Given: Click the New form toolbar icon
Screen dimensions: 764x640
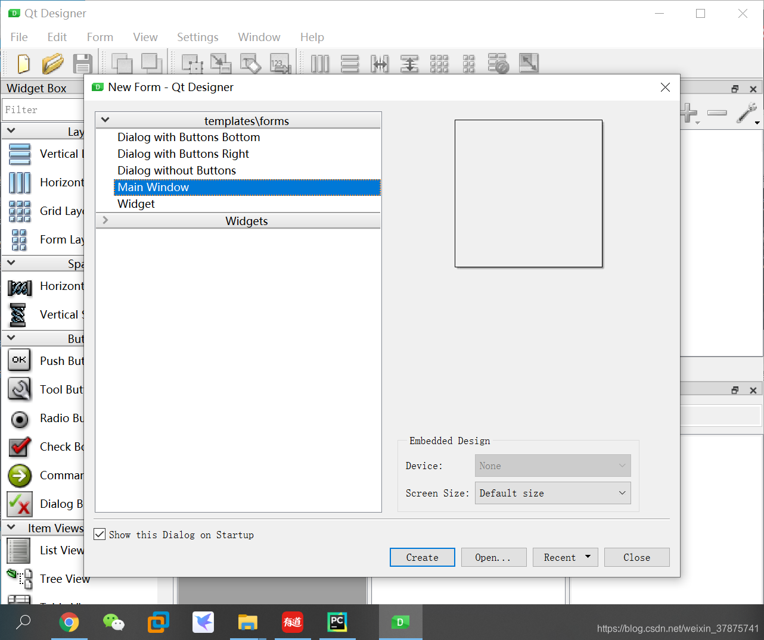Looking at the screenshot, I should (23, 64).
